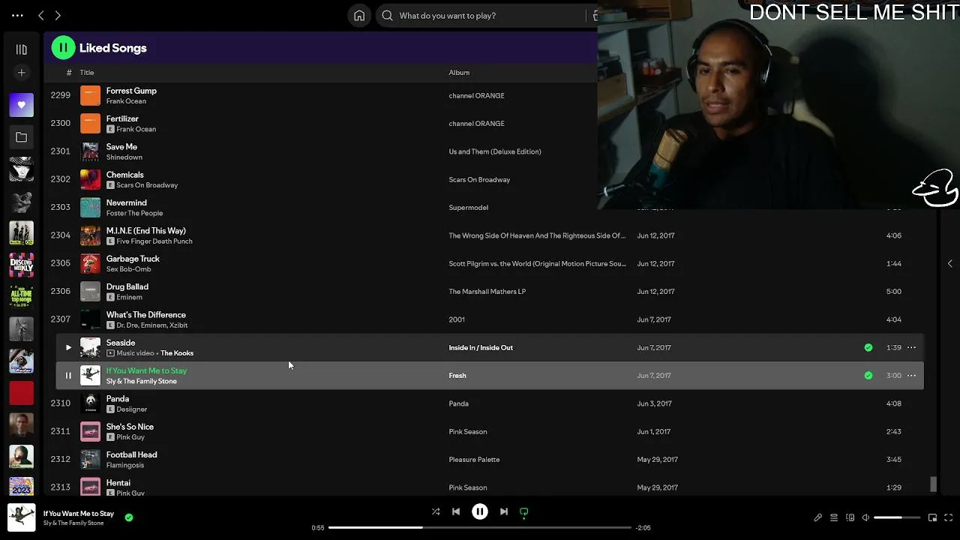Toggle shuffle in the player controls

436,512
